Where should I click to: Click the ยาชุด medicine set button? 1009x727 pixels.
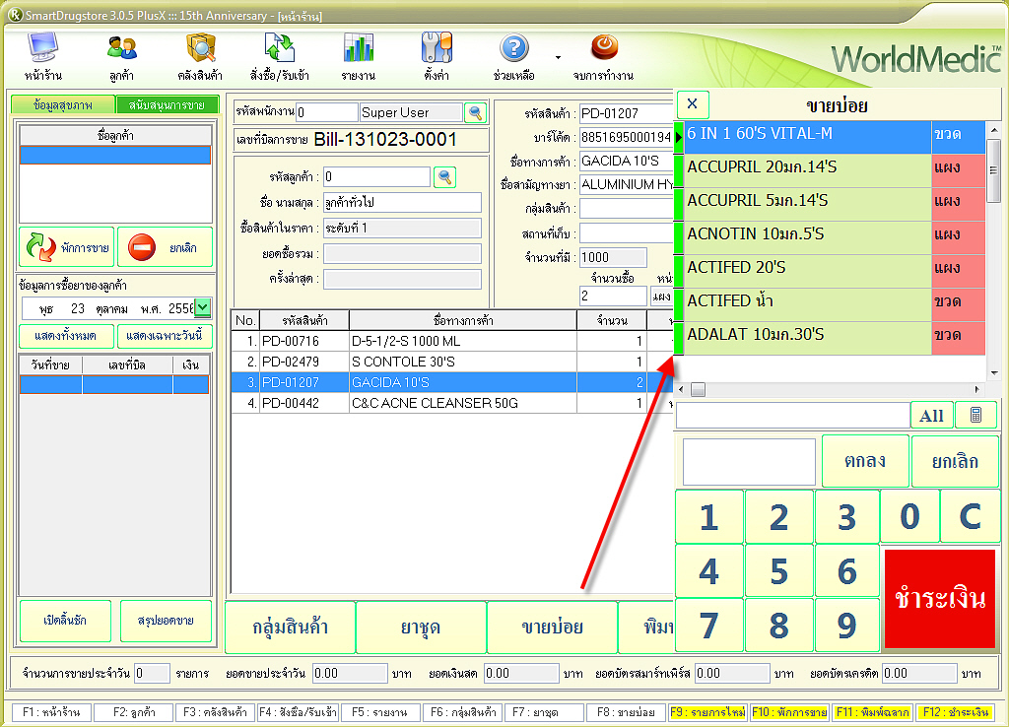click(x=421, y=628)
